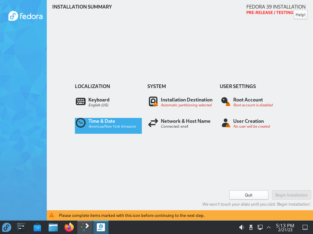Click the 'Automatic partitioning selected' status text
Viewport: 313px width, 234px height.
click(x=186, y=105)
